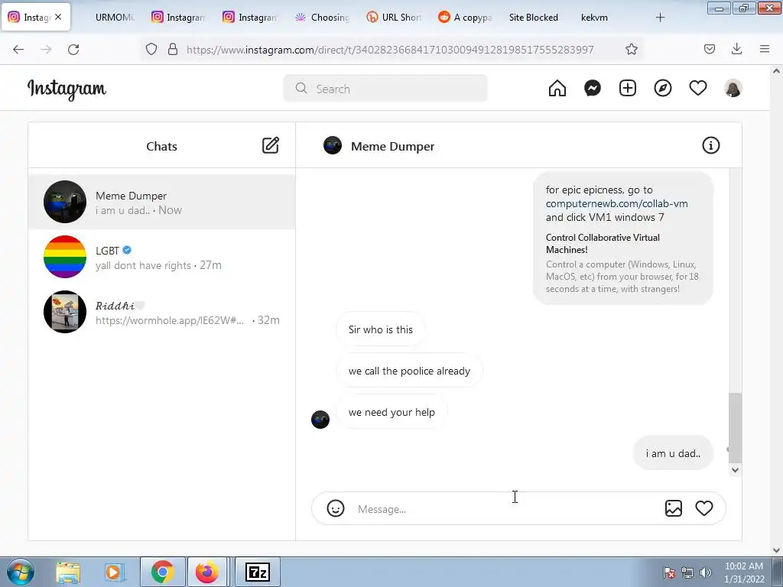This screenshot has width=783, height=587.
Task: Open Windows Start menu orb
Action: point(21,572)
